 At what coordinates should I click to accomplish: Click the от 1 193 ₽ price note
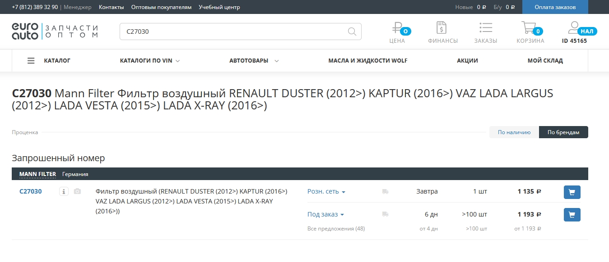point(527,229)
